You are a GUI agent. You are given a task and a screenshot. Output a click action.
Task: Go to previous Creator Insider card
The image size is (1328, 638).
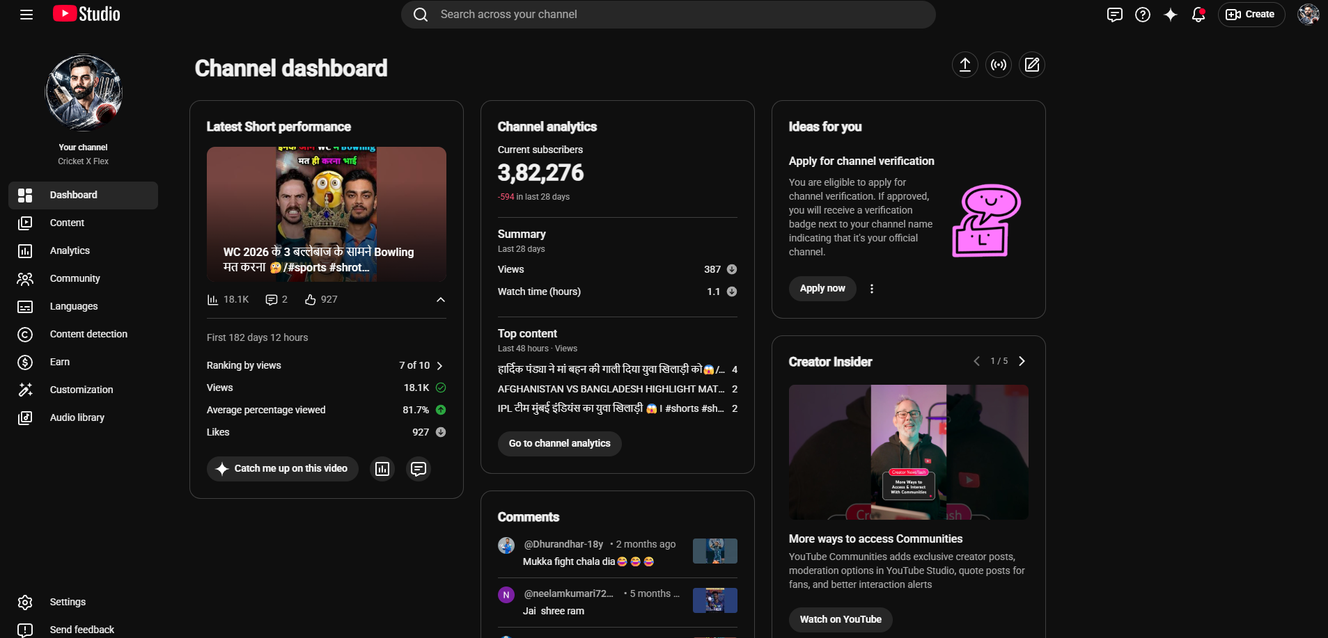(976, 361)
